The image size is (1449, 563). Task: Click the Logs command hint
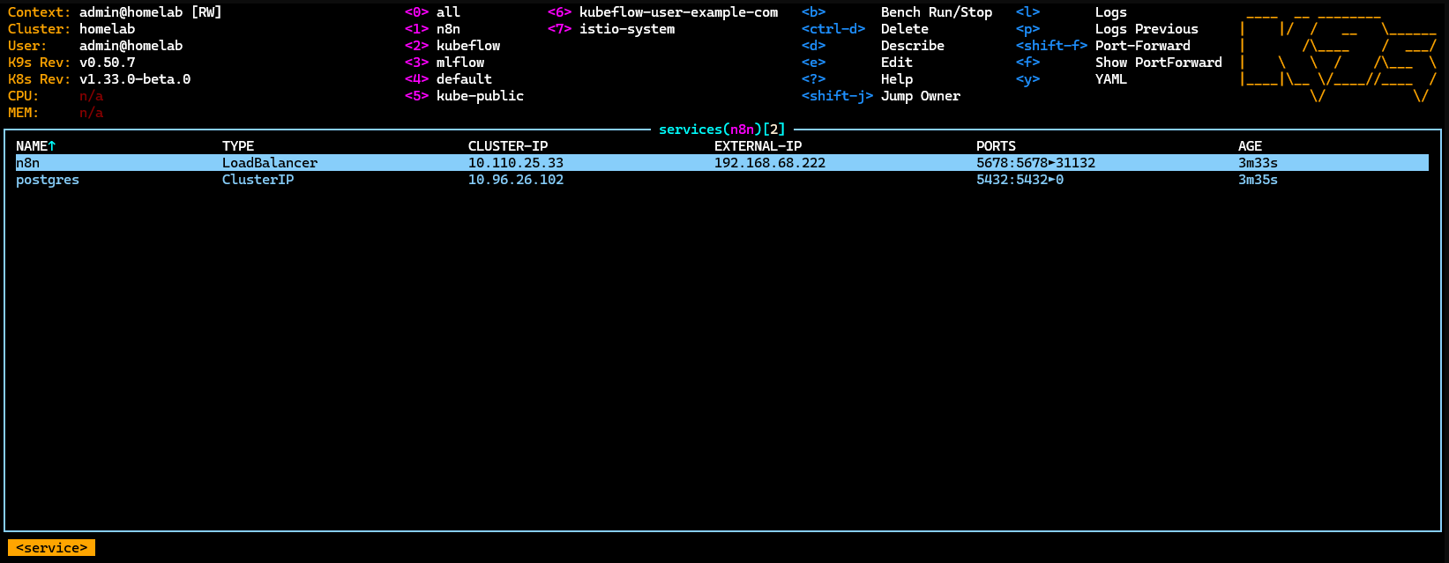pos(1111,12)
